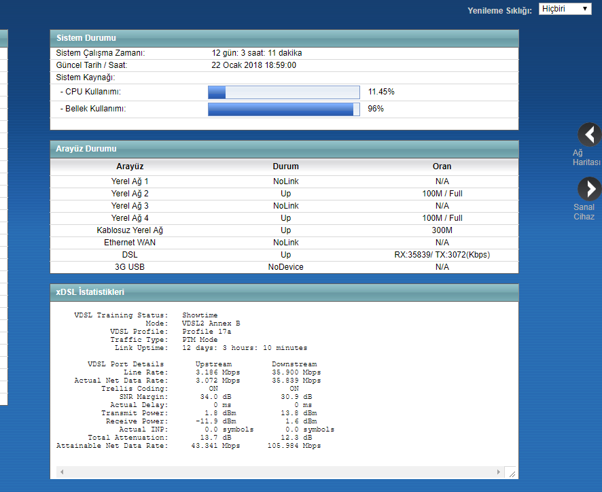Click the Sanal Cihaz label
The height and width of the screenshot is (492, 602).
584,211
